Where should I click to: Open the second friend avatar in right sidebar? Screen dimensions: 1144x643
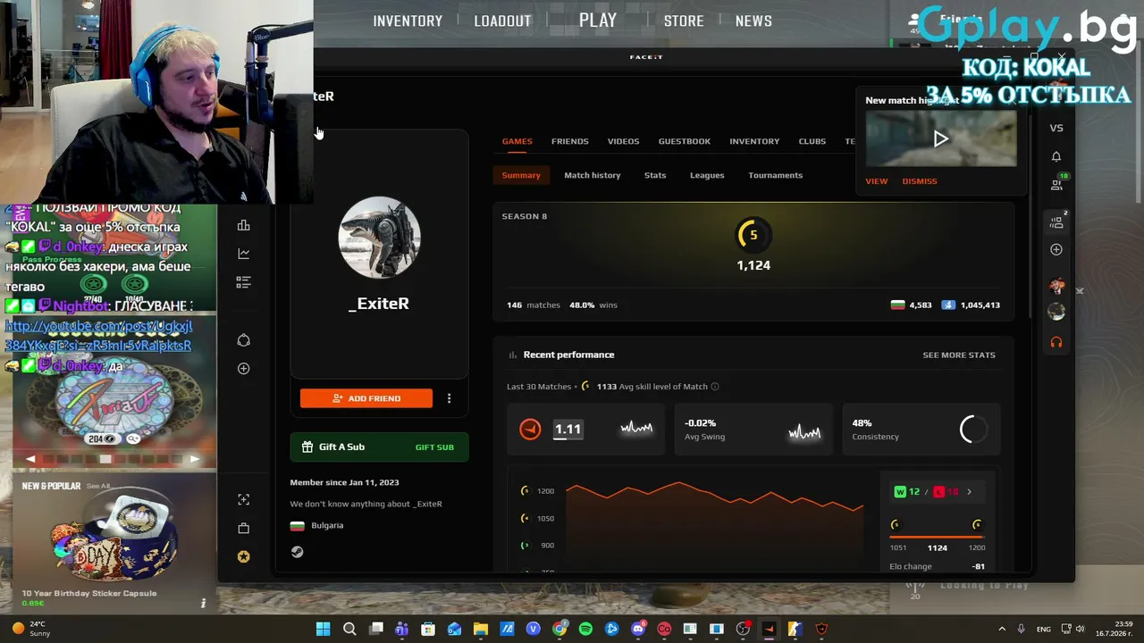point(1056,312)
